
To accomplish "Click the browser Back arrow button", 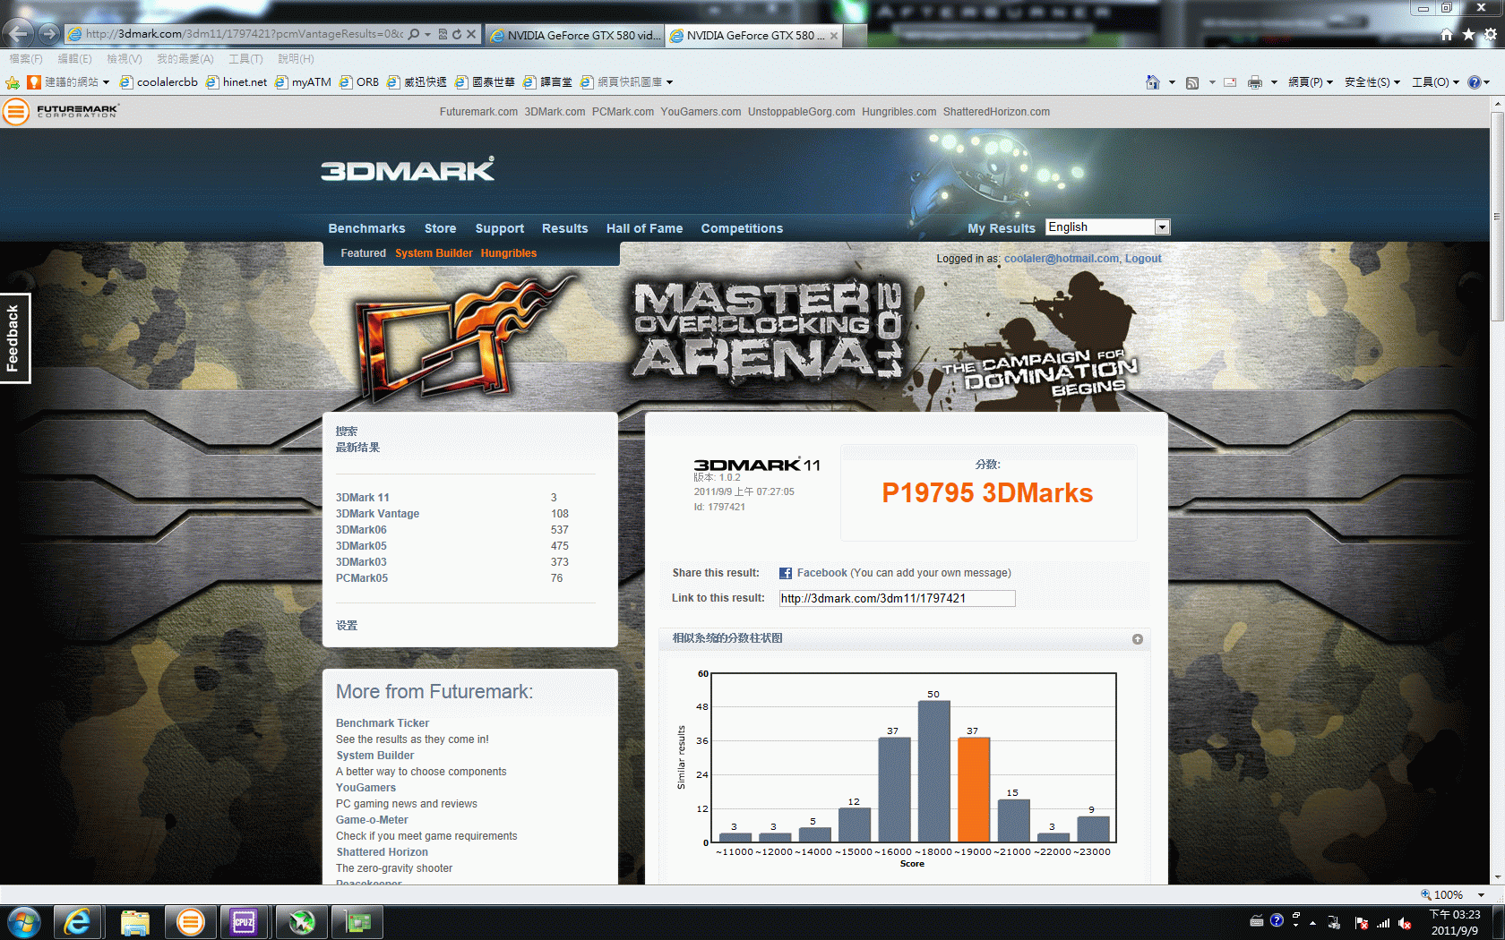I will tap(18, 34).
